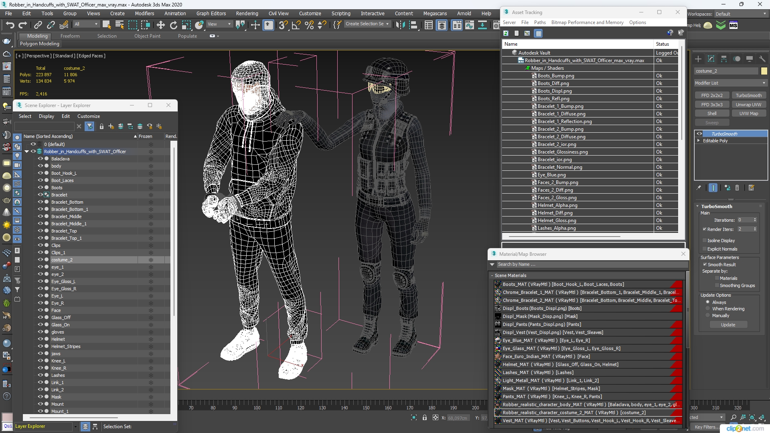
Task: Collapse Robber_in_Handcuffs_with_SWAT_Officer layer tree
Action: point(27,152)
